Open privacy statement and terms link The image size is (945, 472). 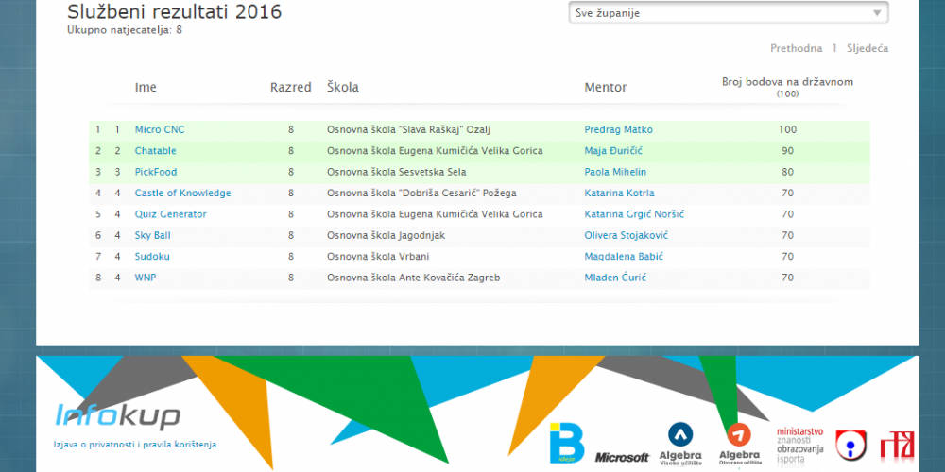[x=135, y=444]
